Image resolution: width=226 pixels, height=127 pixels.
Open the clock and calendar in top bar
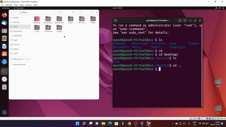point(117,8)
